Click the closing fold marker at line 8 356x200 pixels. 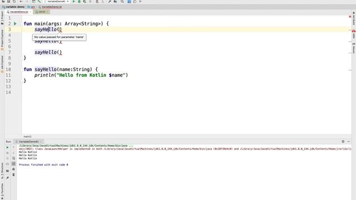22,58
